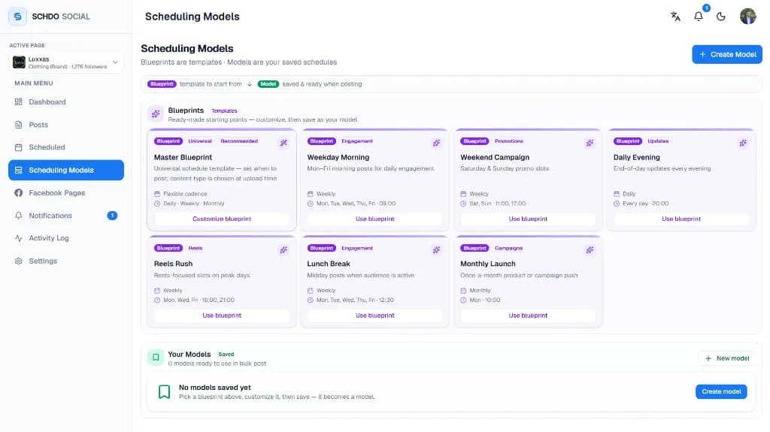Click sparkle icon on Monthly Launch card

point(590,250)
